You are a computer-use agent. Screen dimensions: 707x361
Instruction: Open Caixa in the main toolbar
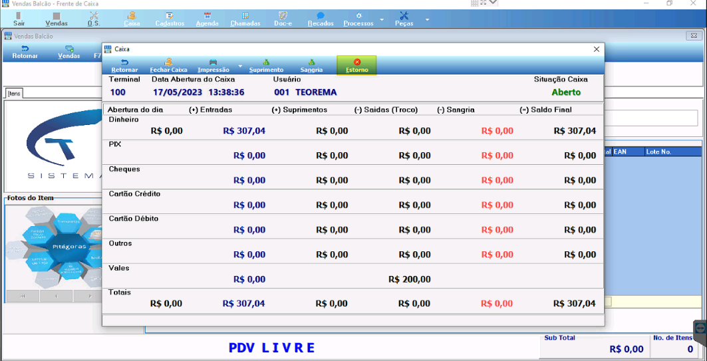[x=132, y=19]
